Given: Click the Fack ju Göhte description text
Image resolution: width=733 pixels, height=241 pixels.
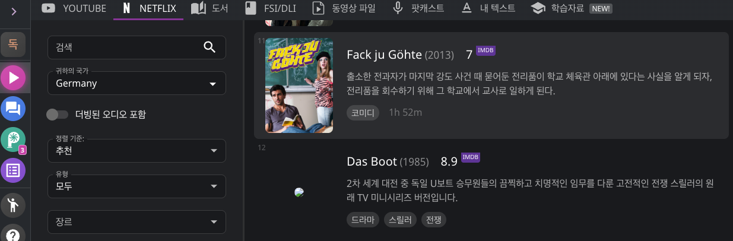Looking at the screenshot, I should coord(529,84).
